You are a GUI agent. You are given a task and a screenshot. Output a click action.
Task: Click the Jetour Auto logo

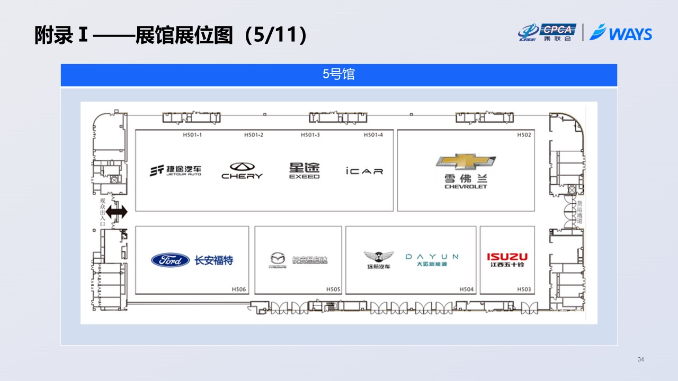pyautogui.click(x=175, y=170)
